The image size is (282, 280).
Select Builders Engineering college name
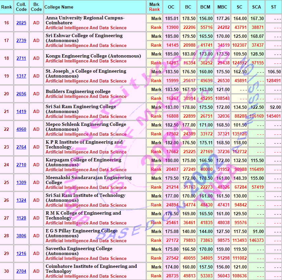coord(78,91)
